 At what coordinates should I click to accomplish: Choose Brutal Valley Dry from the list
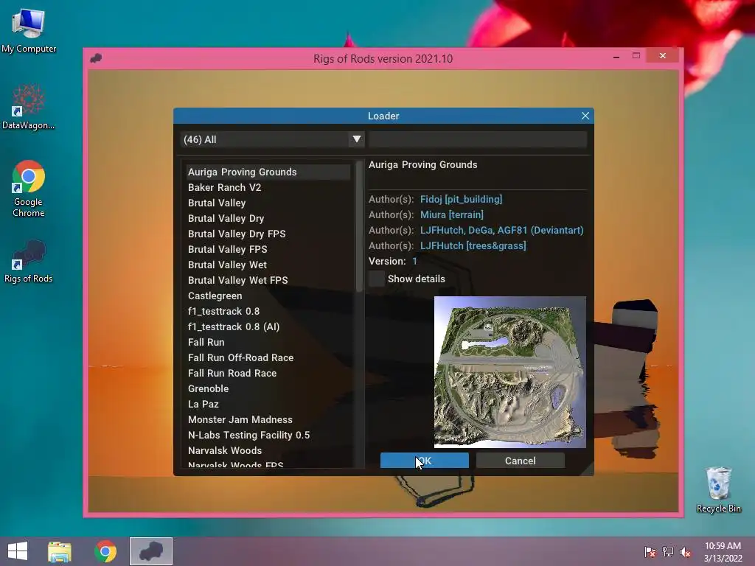(x=268, y=218)
